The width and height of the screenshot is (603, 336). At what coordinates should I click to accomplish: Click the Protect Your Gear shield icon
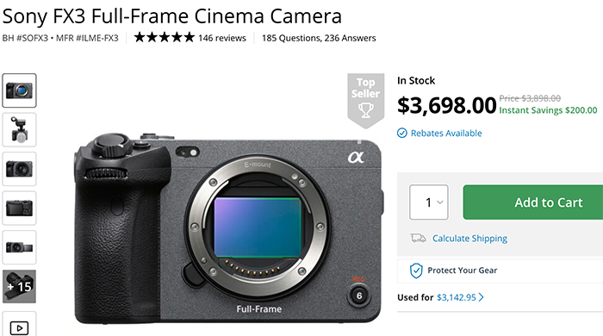click(x=416, y=271)
